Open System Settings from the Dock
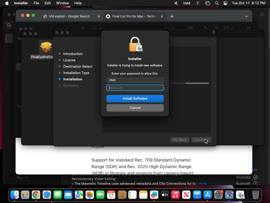 [x=219, y=195]
